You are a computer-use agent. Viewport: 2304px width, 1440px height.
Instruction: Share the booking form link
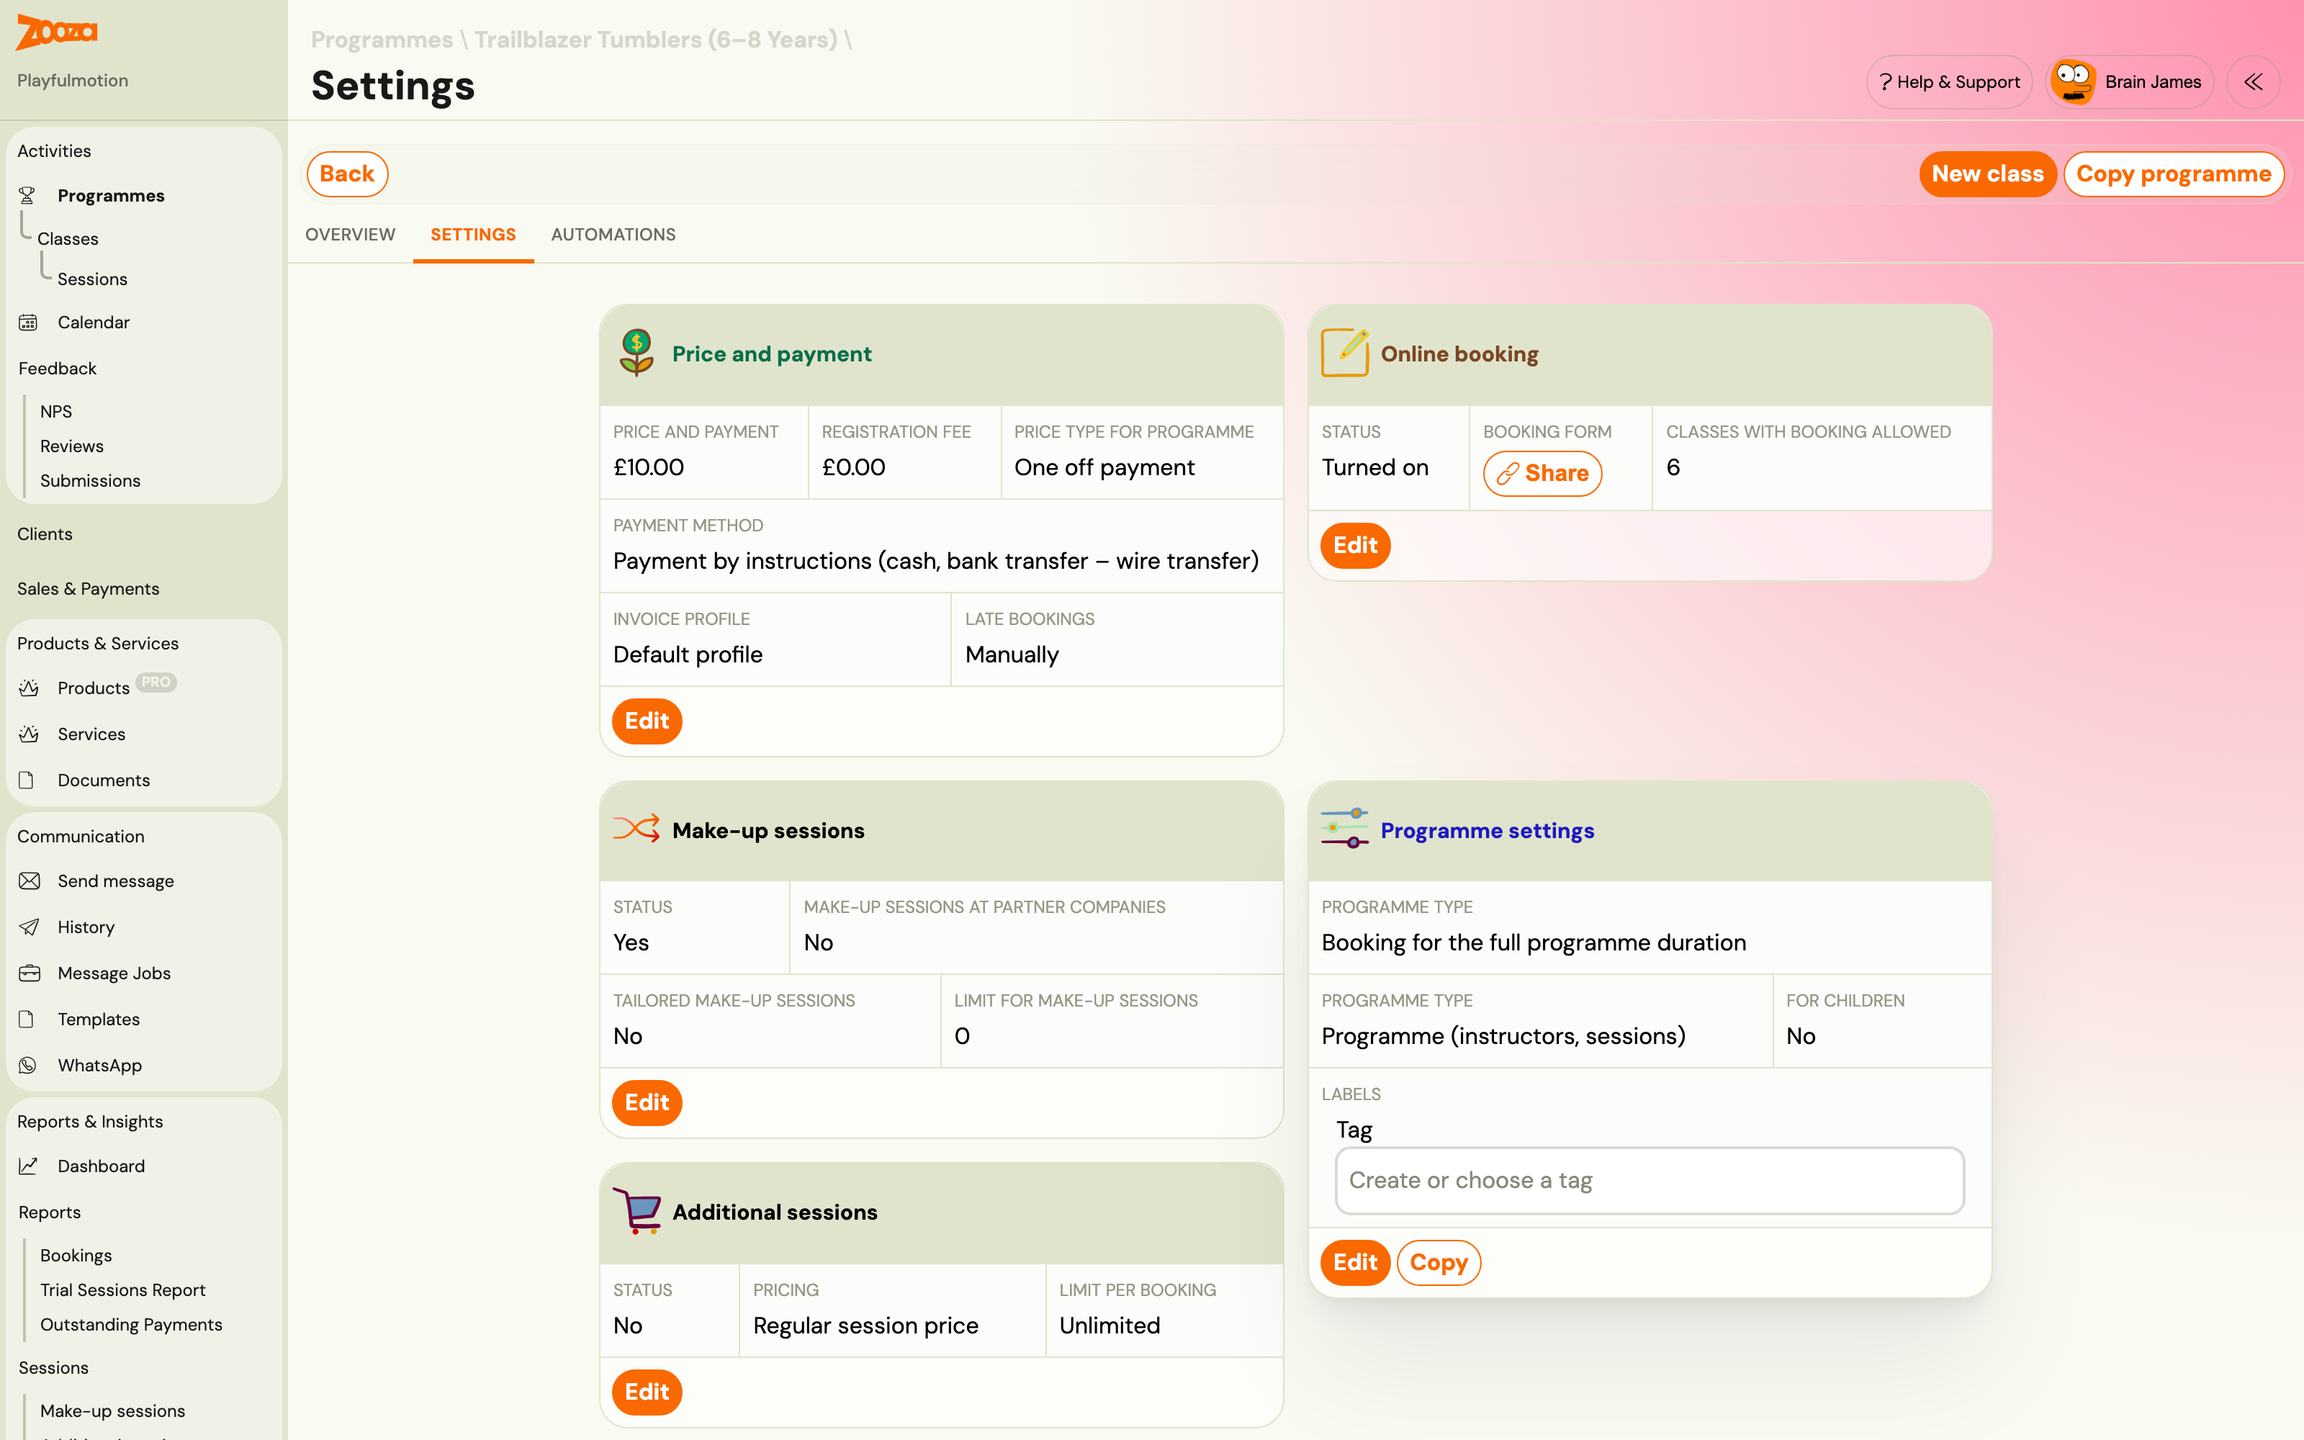point(1542,473)
